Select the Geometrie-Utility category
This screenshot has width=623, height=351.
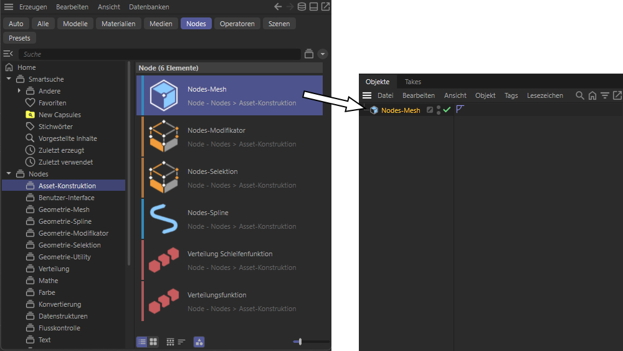click(x=65, y=257)
